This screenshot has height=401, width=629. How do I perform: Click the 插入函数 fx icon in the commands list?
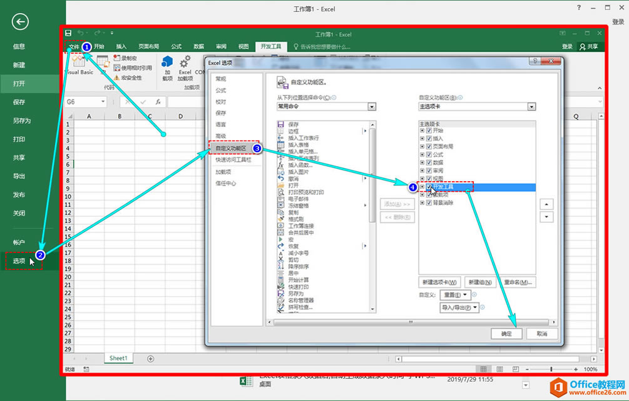coord(281,165)
